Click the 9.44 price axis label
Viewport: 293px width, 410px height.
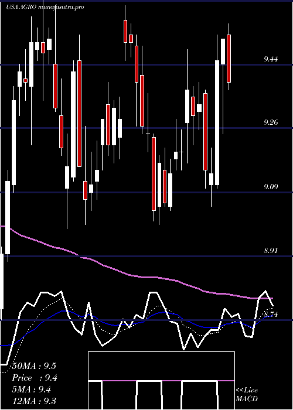click(x=271, y=59)
